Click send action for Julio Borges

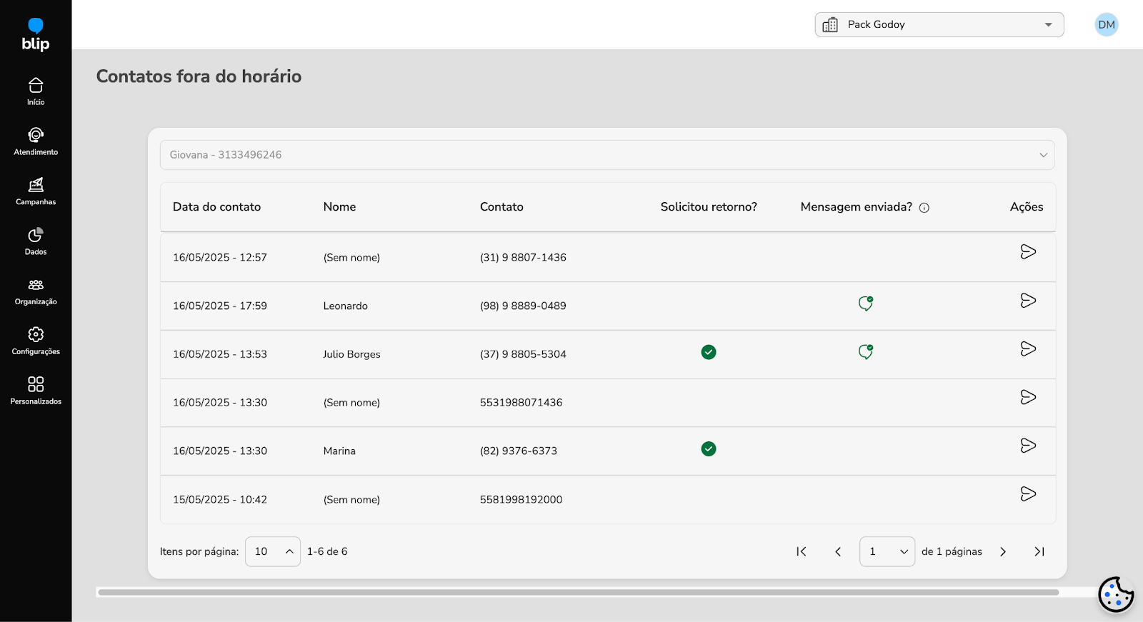[x=1028, y=349]
